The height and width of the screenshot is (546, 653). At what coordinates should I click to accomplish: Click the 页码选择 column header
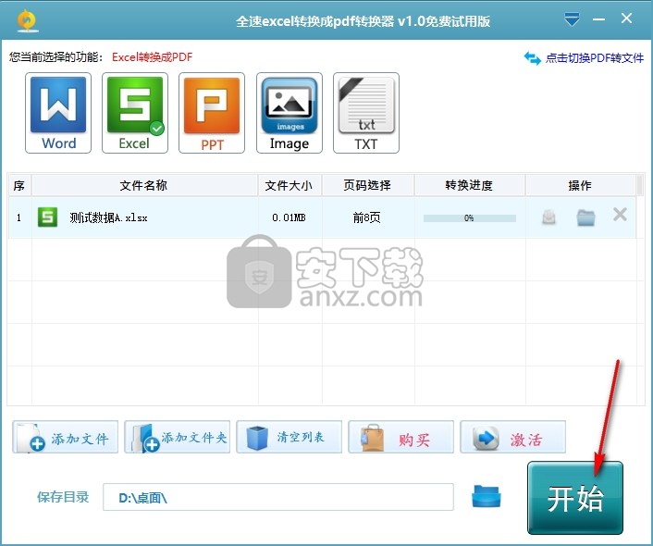point(368,185)
